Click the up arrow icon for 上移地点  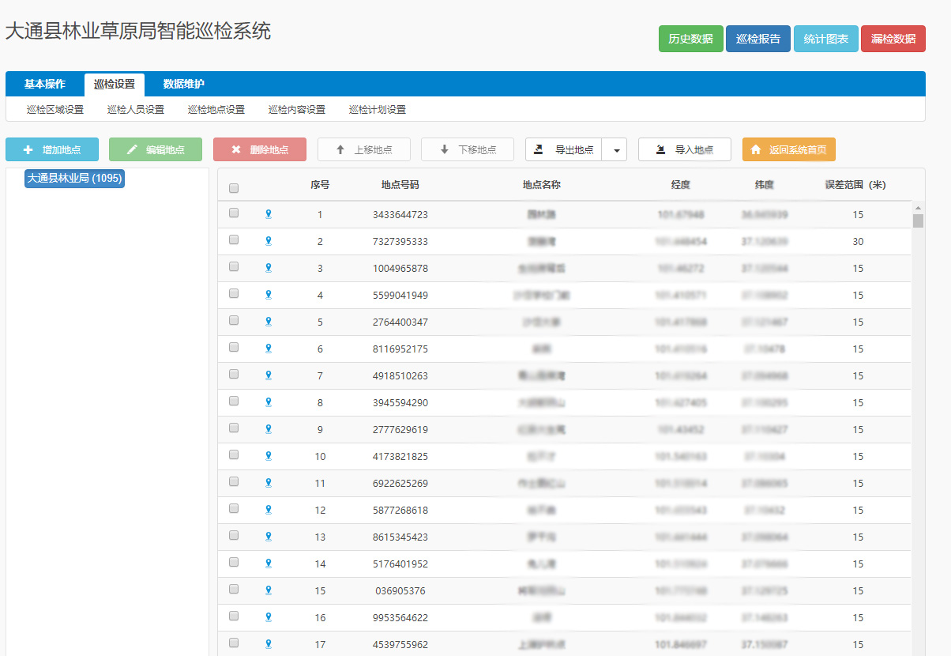[x=340, y=149]
